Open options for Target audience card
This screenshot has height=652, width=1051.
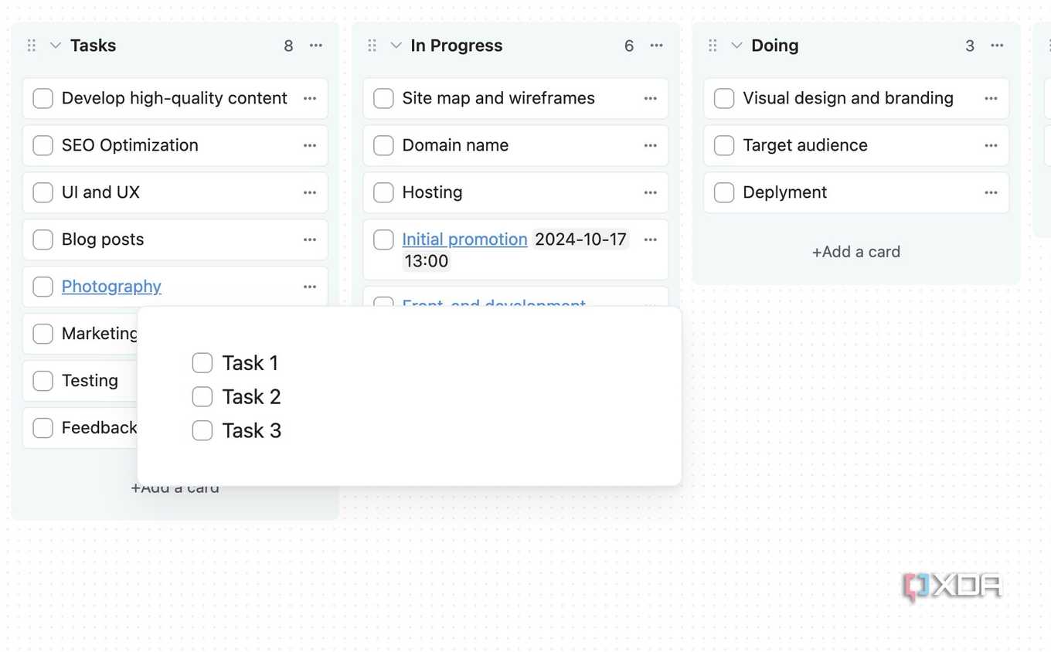991,145
